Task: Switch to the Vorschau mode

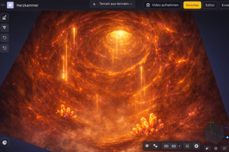Action: [192, 5]
